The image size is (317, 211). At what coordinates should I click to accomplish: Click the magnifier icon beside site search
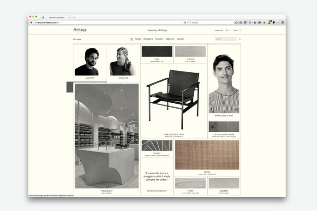(239, 39)
